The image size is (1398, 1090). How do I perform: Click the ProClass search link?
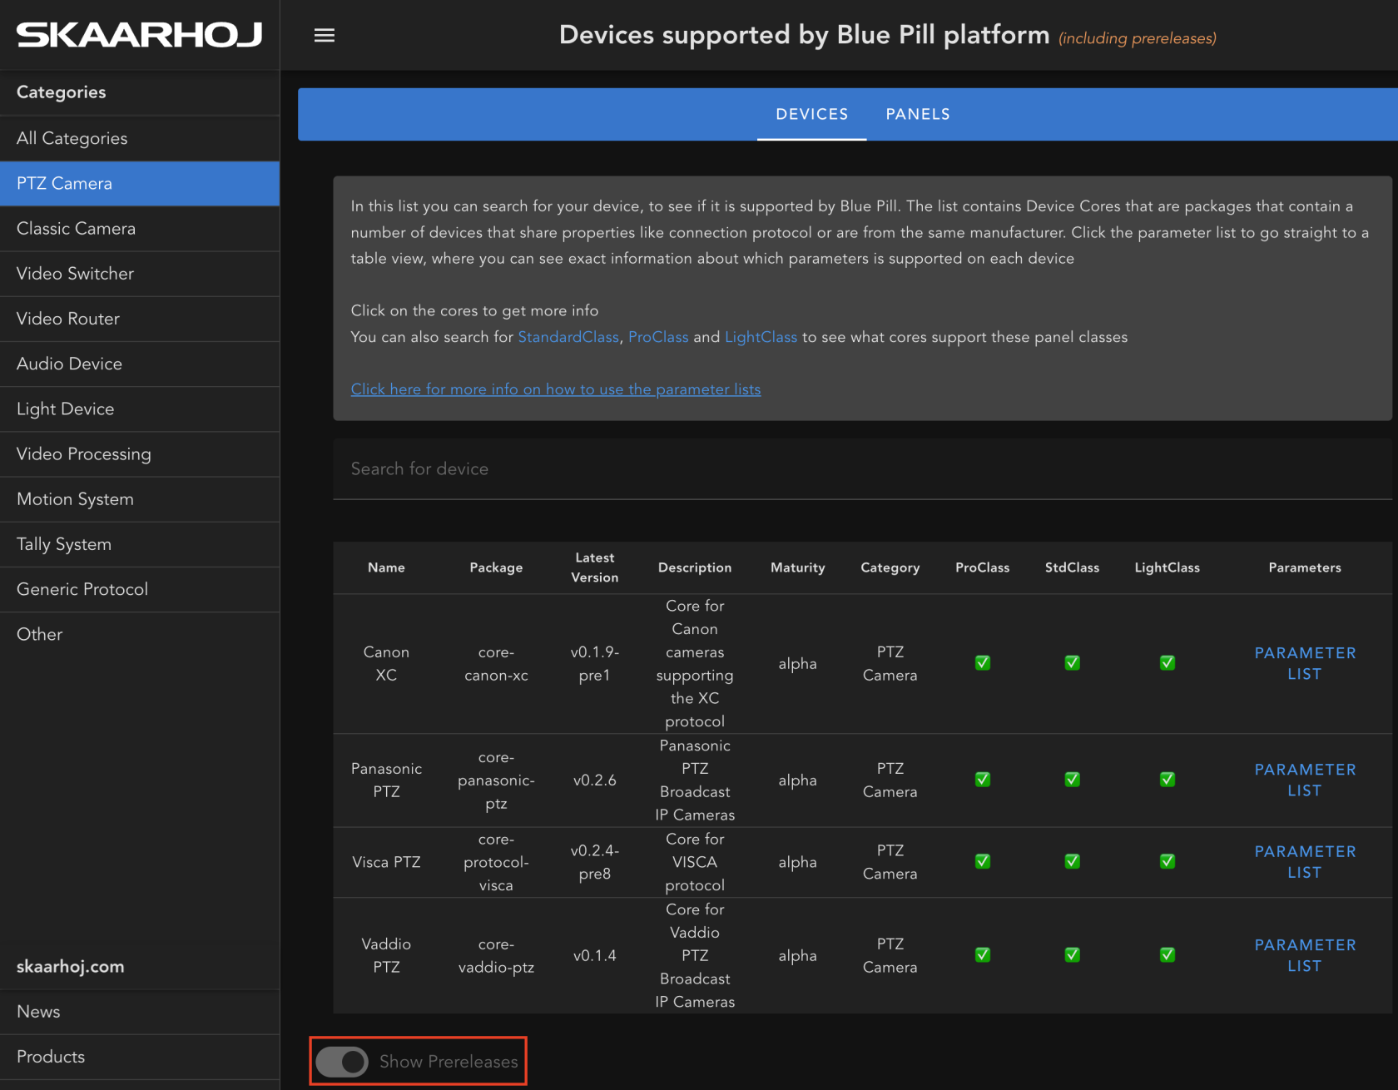point(658,337)
